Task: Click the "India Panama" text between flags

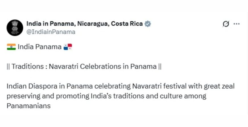Action: (39, 47)
